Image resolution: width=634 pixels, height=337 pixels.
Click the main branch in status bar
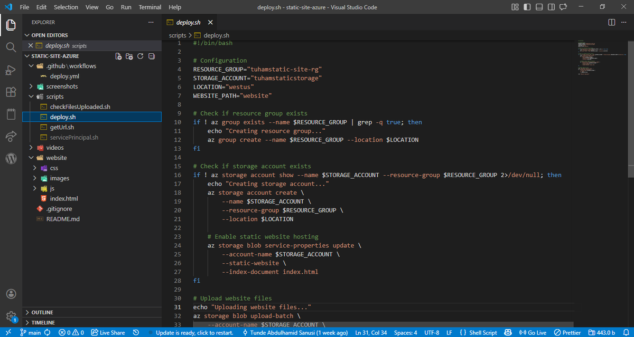tap(30, 333)
